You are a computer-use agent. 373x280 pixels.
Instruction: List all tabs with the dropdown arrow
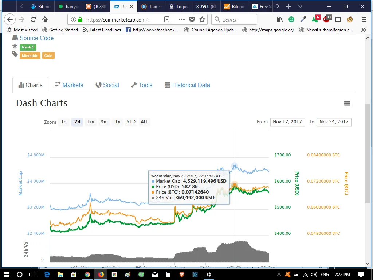(x=300, y=7)
